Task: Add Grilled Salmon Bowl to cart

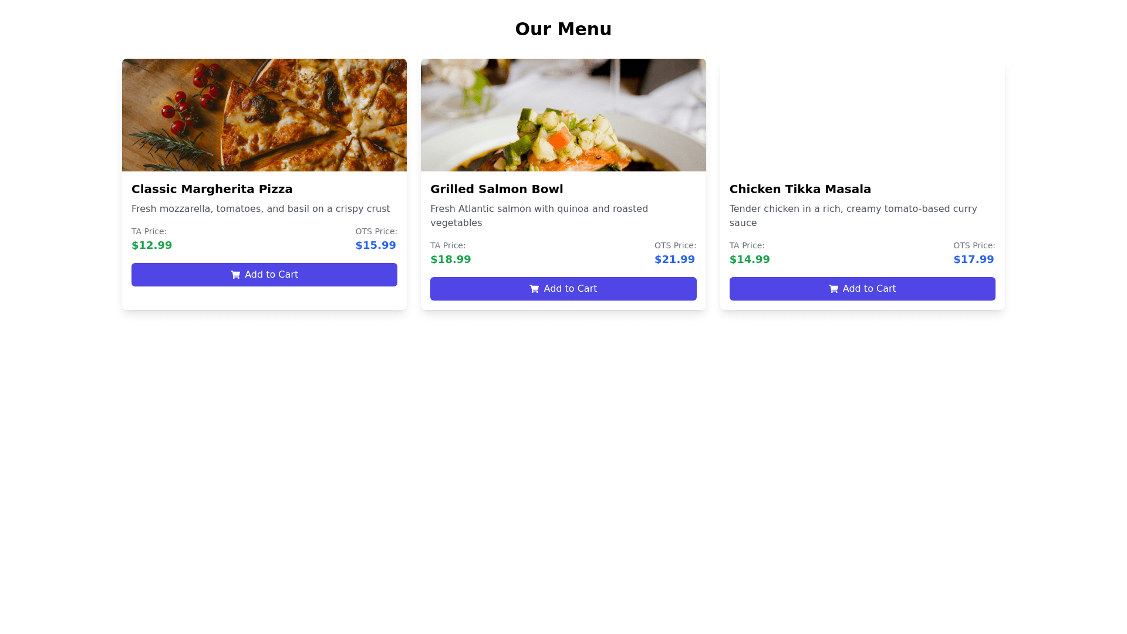Action: pos(563,289)
